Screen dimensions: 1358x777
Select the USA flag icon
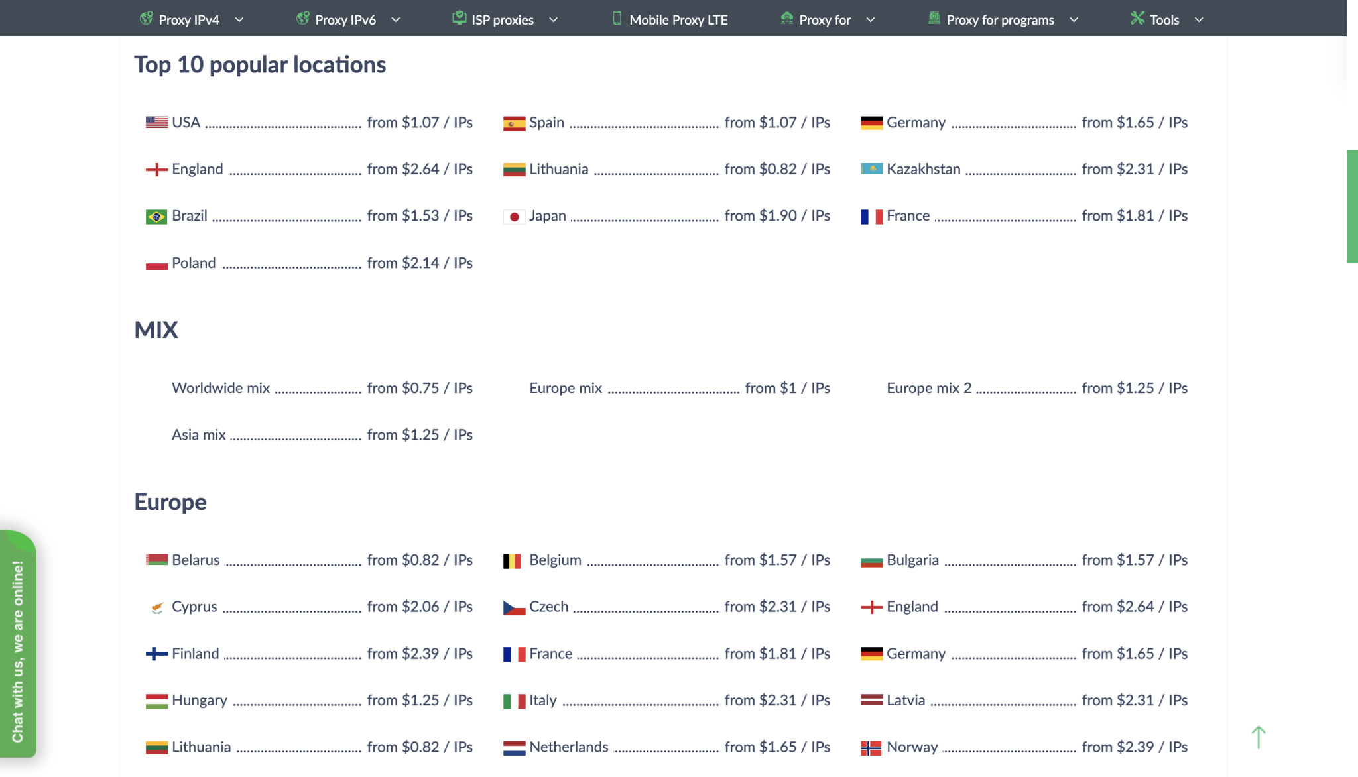click(156, 122)
